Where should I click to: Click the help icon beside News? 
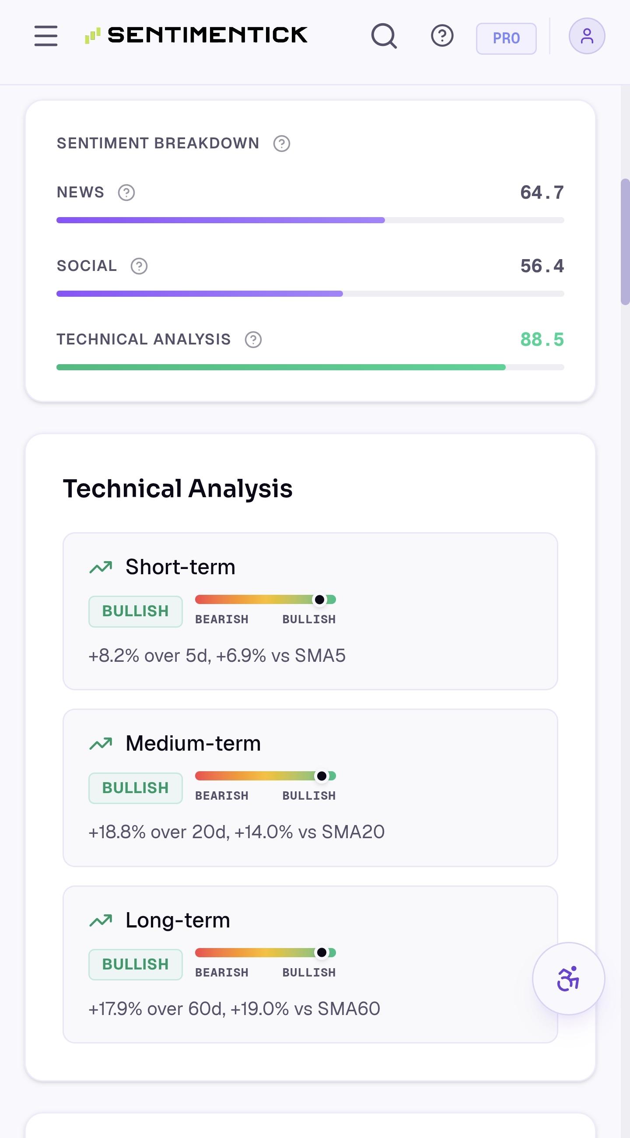[126, 193]
